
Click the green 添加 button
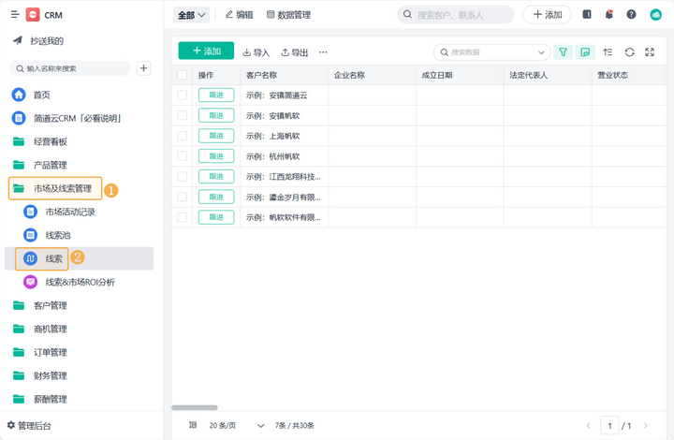point(206,51)
